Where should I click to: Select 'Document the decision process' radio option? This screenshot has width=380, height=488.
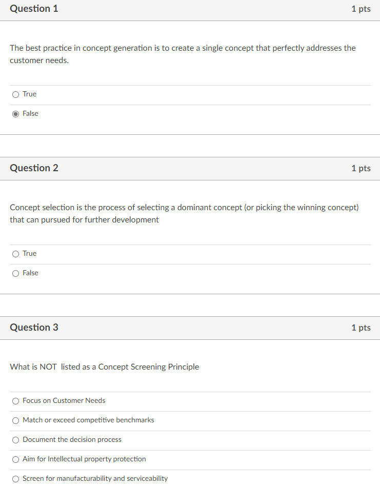point(16,440)
